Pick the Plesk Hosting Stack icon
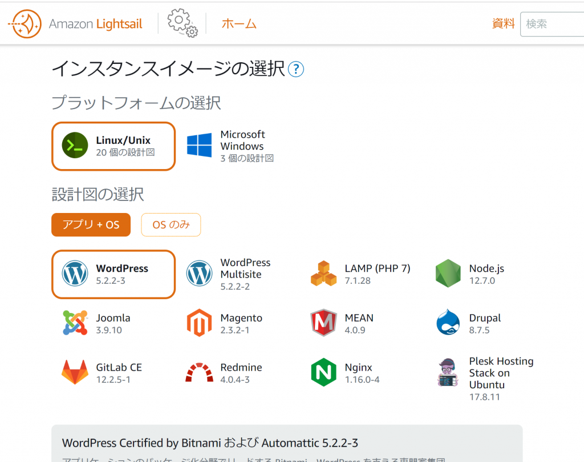 tap(447, 372)
